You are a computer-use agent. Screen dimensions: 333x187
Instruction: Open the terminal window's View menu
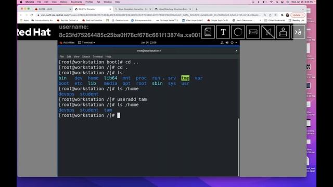[x=76, y=57]
